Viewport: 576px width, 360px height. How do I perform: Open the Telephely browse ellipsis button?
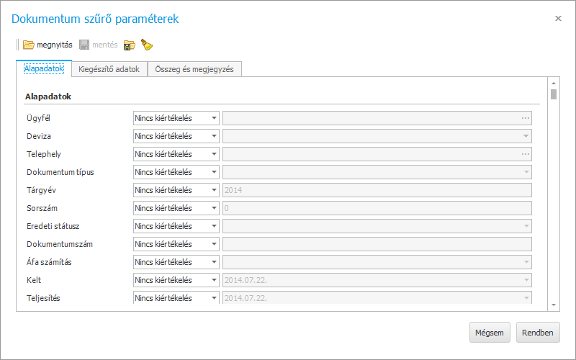pos(526,154)
